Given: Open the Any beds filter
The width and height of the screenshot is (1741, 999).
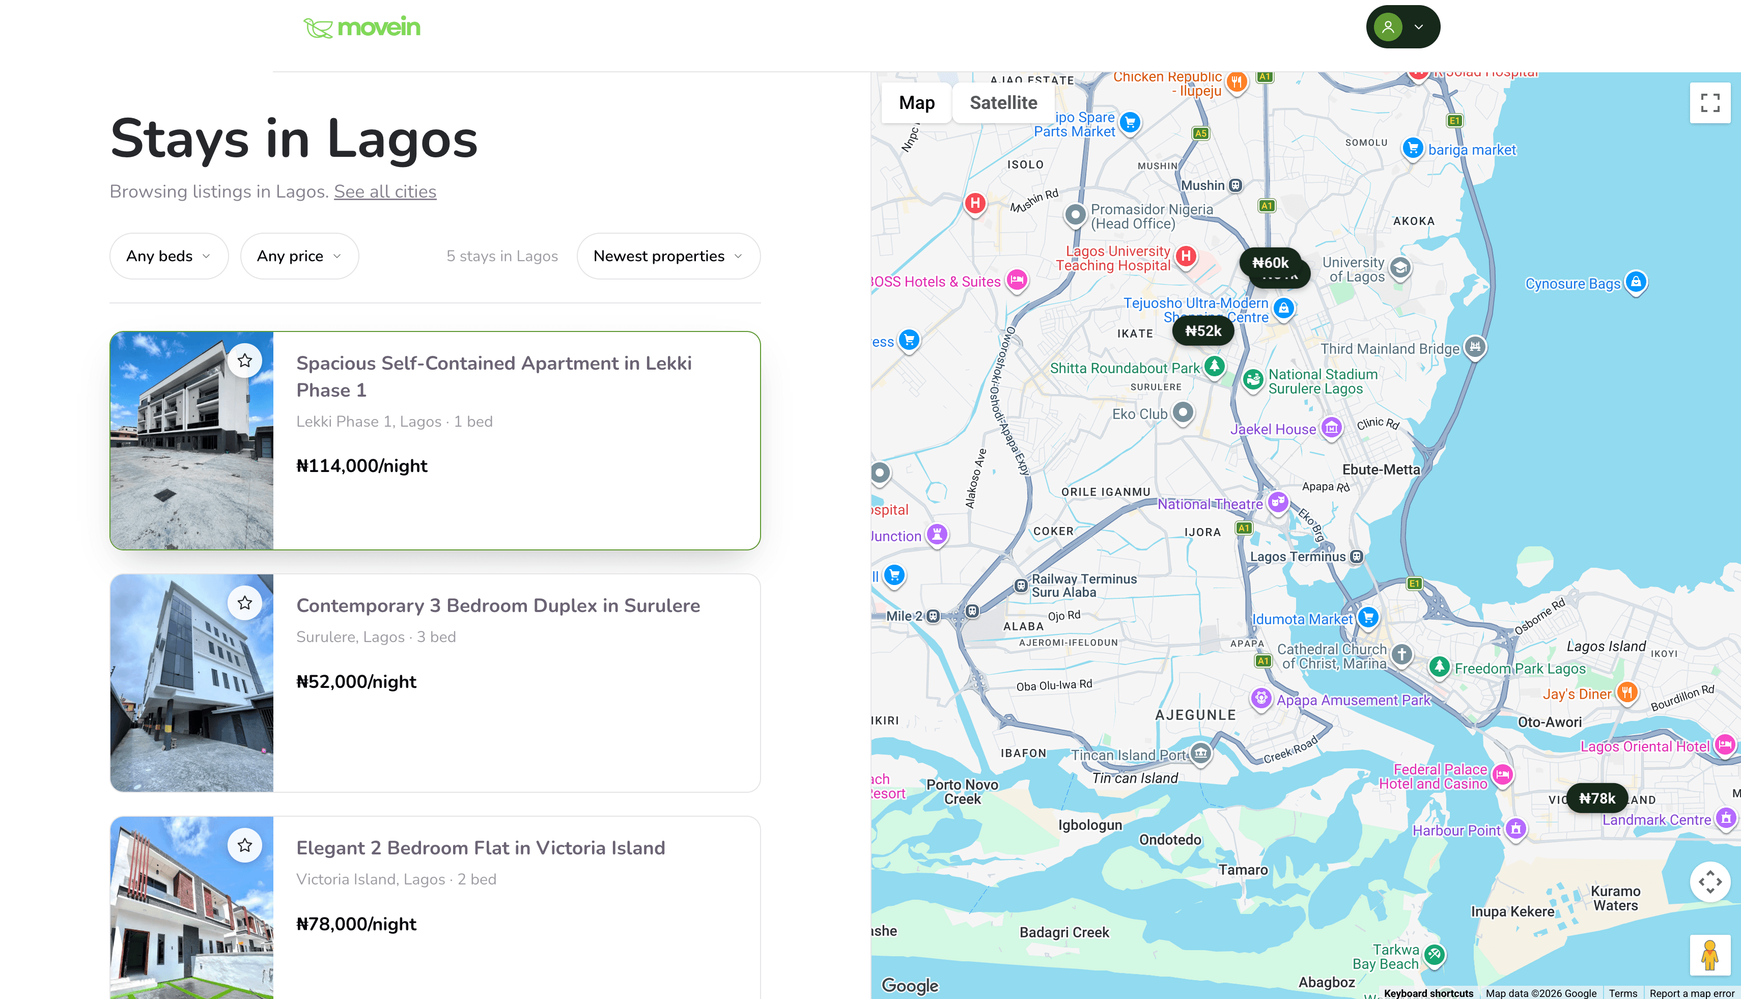Looking at the screenshot, I should (x=169, y=256).
